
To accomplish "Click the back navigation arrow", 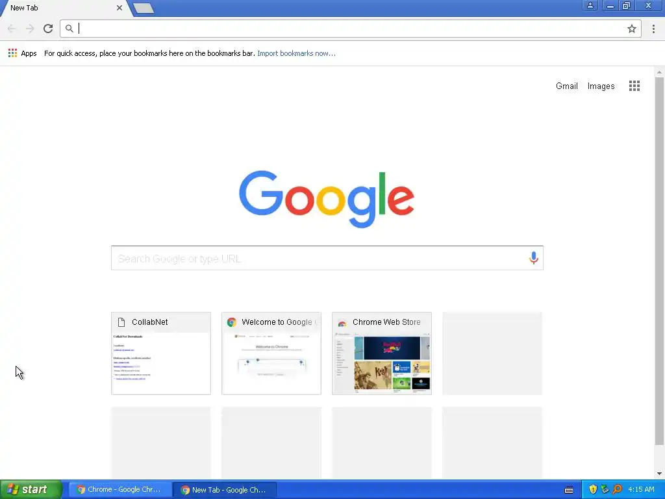I will (12, 29).
